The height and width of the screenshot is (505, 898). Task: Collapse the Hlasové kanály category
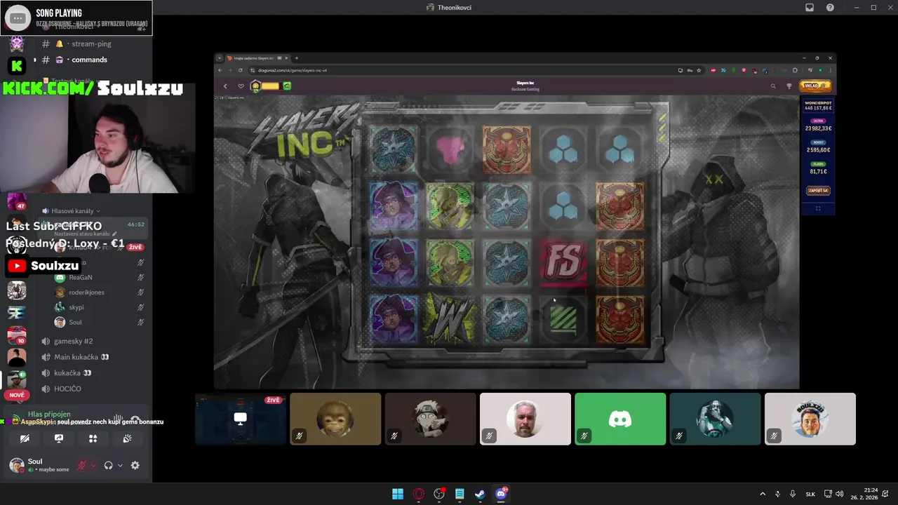[71, 211]
